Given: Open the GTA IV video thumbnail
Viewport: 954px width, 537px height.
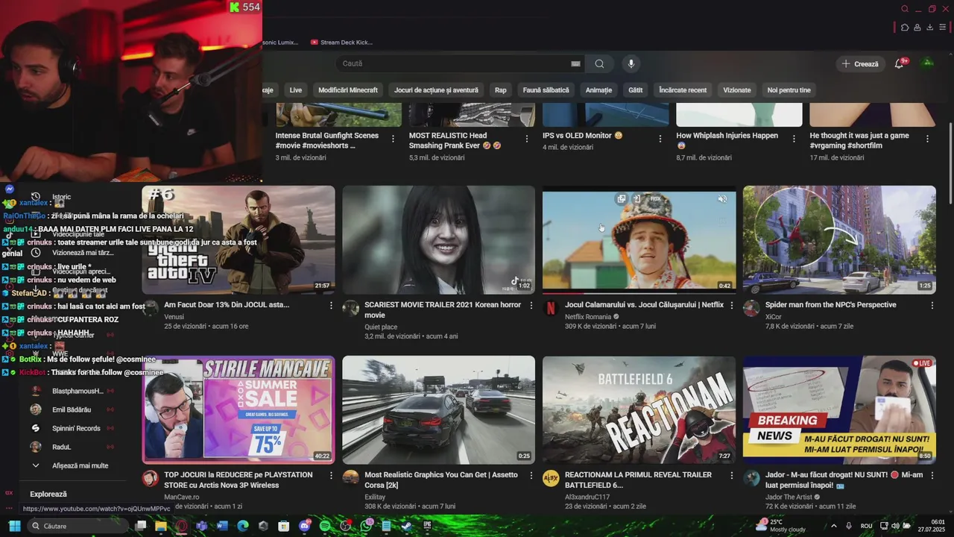Looking at the screenshot, I should 238,239.
